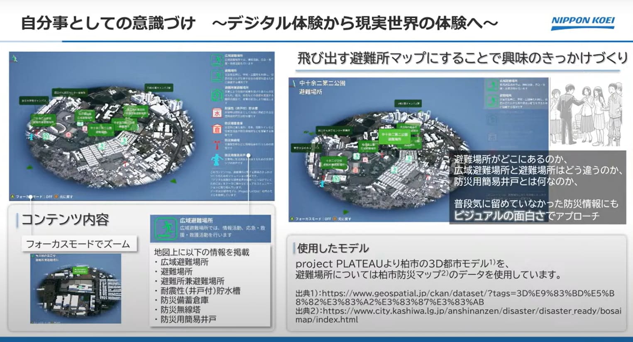Click 防災用簡易井戸とは何なのか overlay text
The height and width of the screenshot is (342, 633).
pos(516,182)
